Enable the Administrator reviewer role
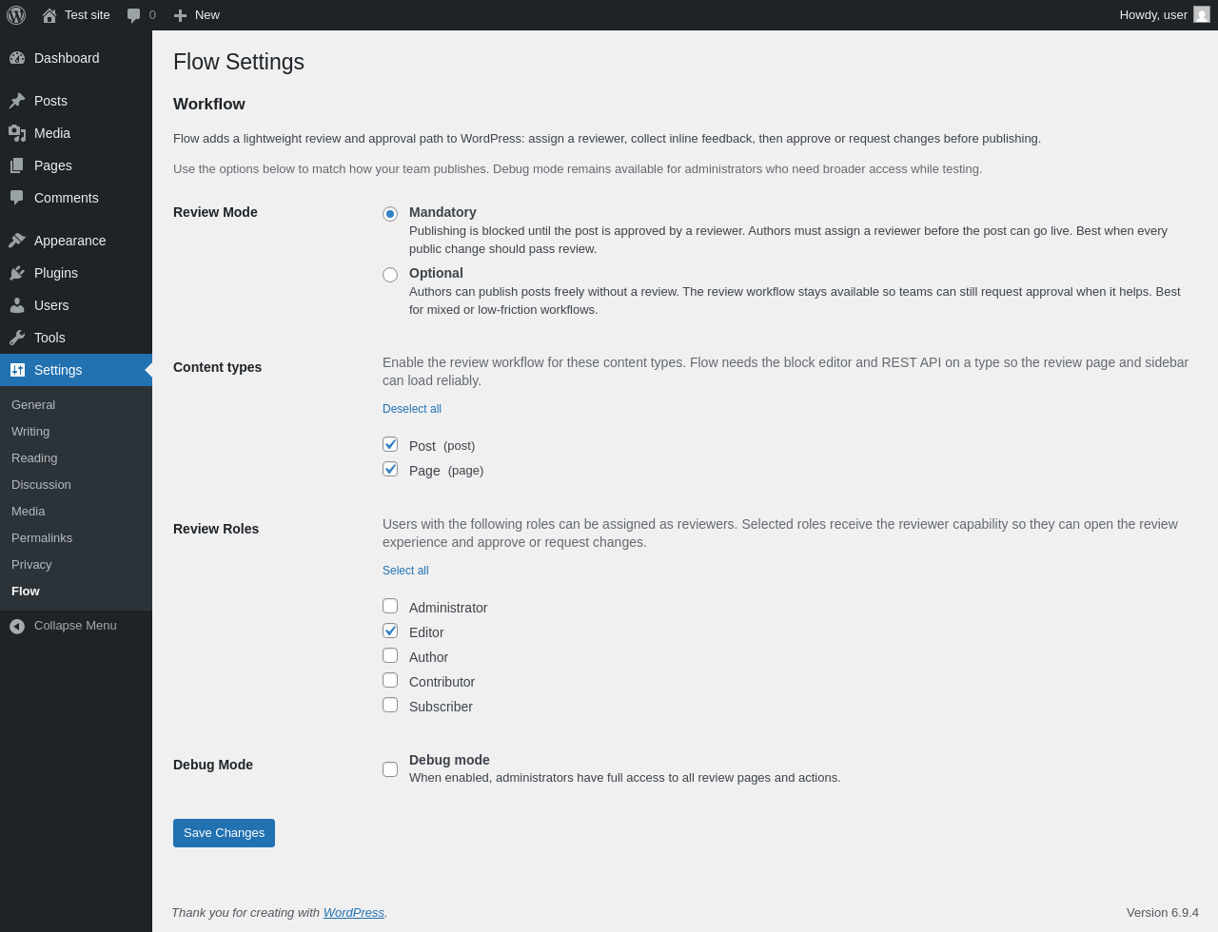 pyautogui.click(x=390, y=606)
